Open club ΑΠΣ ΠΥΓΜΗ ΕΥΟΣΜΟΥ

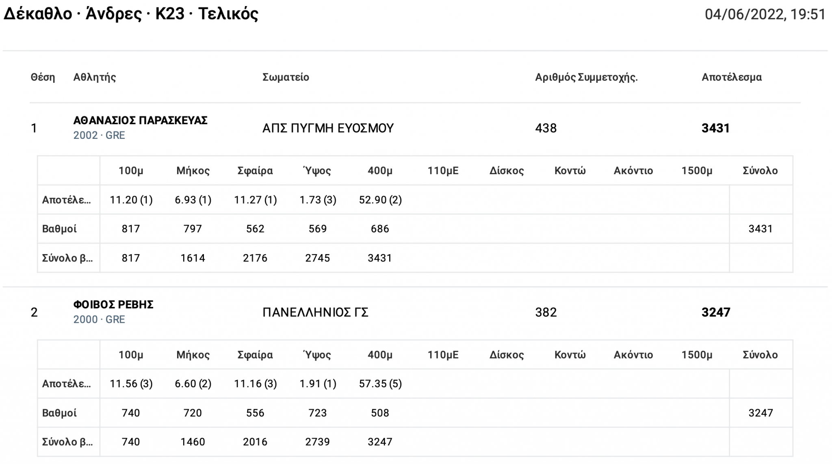click(328, 128)
